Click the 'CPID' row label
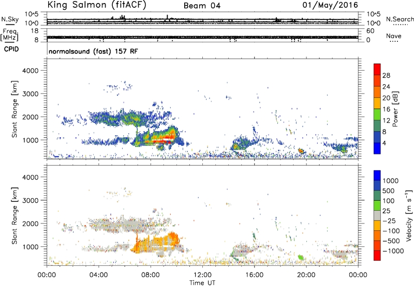 (11, 49)
